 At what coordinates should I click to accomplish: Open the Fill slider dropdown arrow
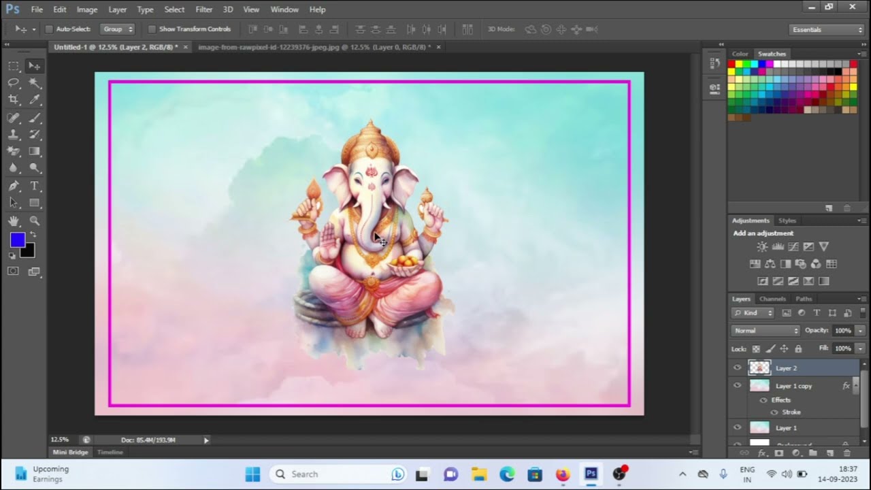(x=859, y=348)
